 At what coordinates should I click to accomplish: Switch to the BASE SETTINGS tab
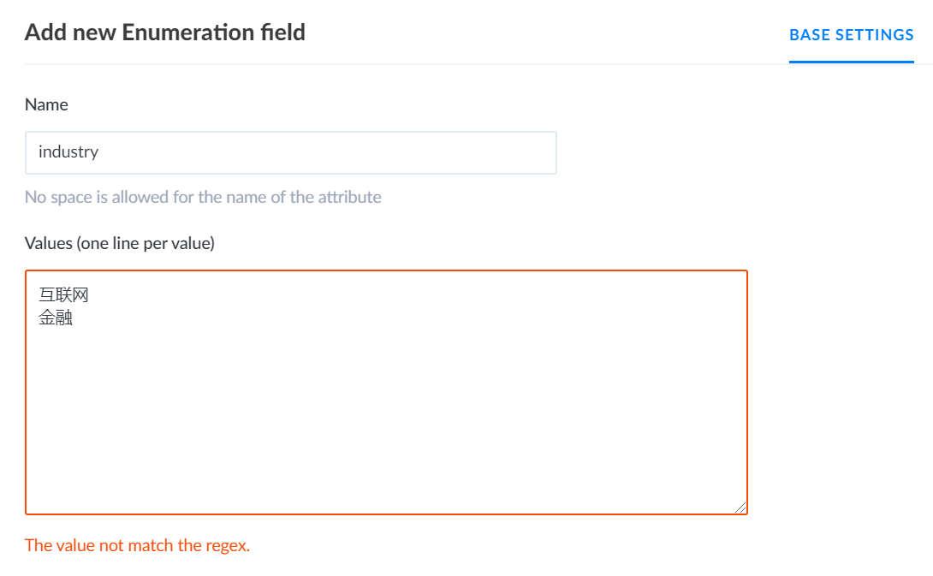(x=851, y=35)
